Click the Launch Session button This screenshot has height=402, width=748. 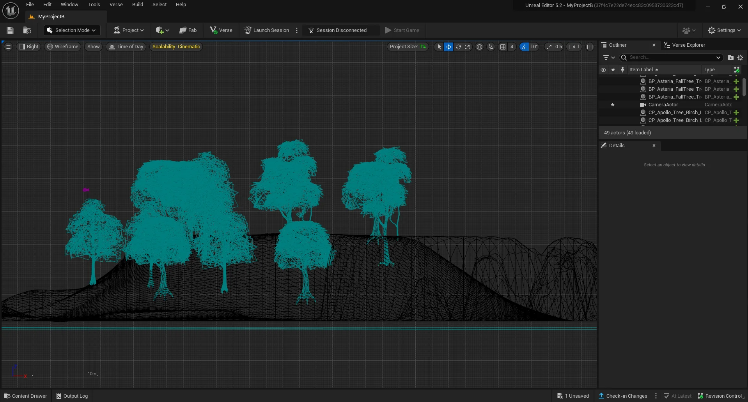(267, 30)
